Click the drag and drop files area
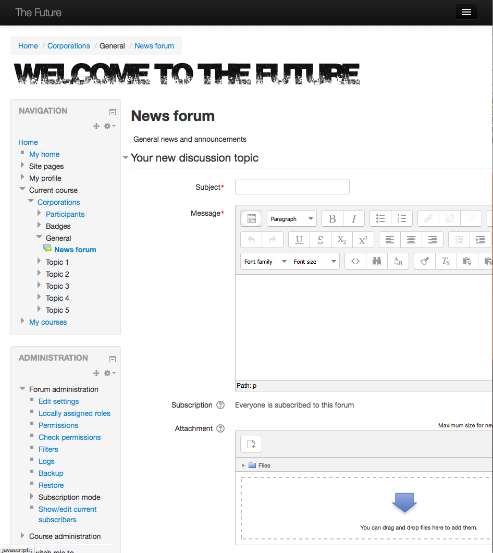 pos(366,508)
